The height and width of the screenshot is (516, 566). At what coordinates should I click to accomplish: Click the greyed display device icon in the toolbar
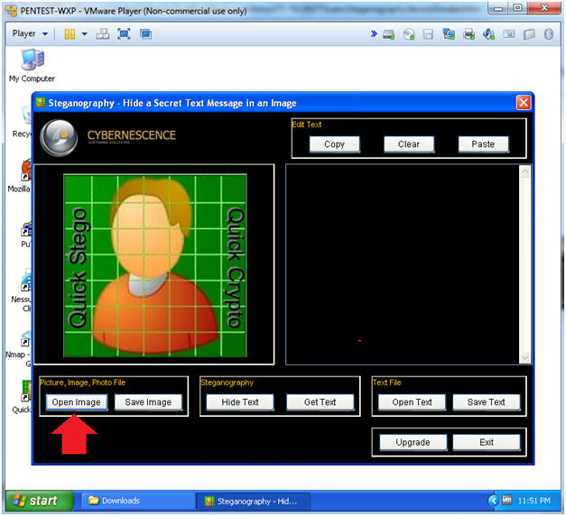[509, 34]
